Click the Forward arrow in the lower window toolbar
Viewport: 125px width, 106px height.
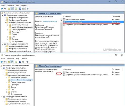[4, 62]
